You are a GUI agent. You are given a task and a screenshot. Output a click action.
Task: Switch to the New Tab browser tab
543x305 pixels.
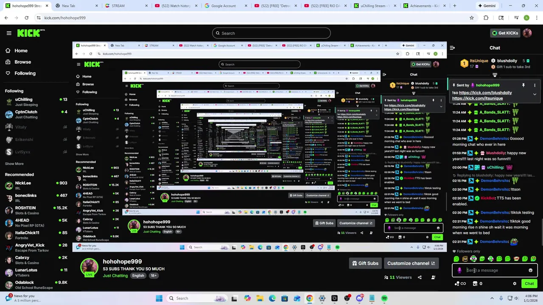pos(77,6)
